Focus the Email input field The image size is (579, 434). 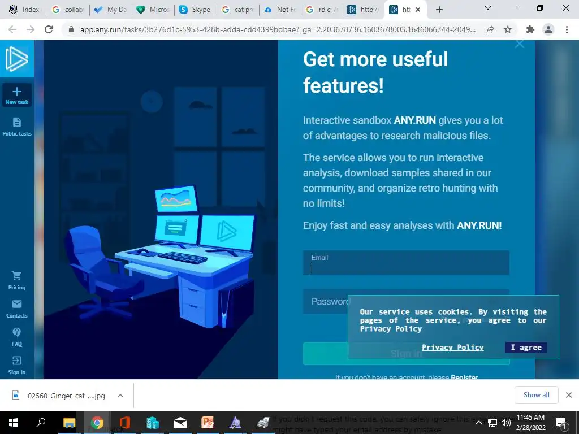[x=406, y=263]
